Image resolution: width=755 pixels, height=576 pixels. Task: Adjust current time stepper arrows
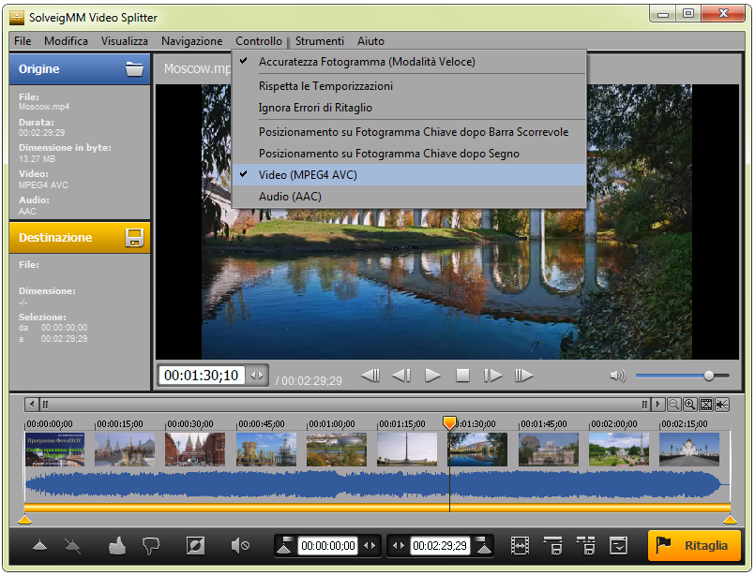[x=257, y=376]
